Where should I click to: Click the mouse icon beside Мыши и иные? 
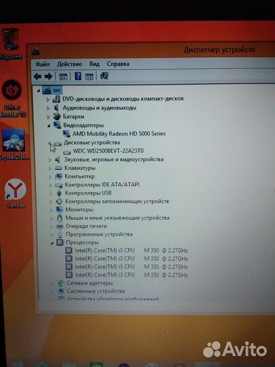(x=60, y=217)
